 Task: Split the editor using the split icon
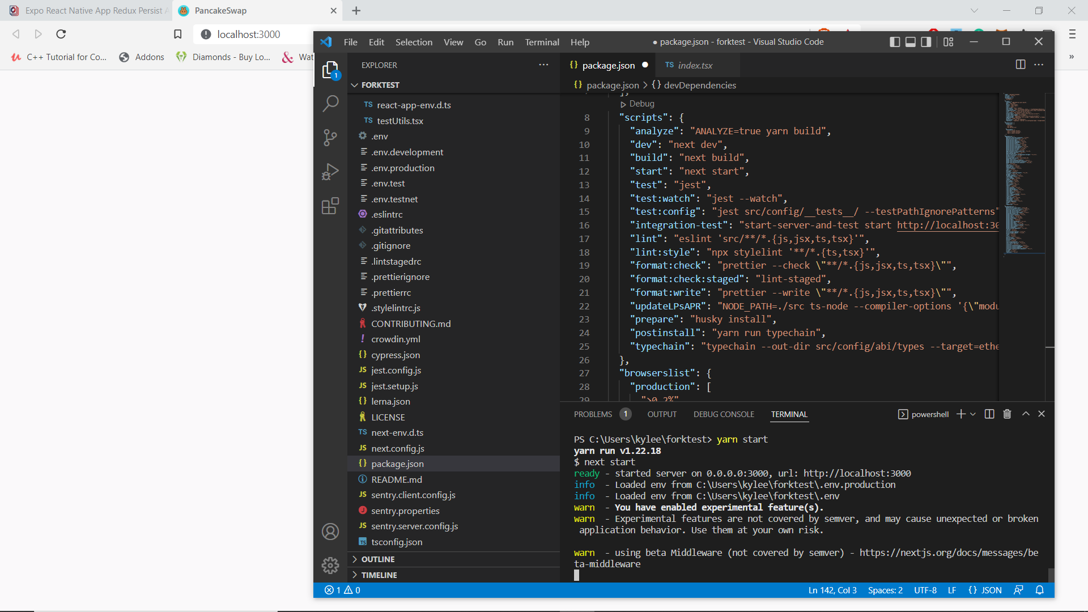tap(1021, 65)
